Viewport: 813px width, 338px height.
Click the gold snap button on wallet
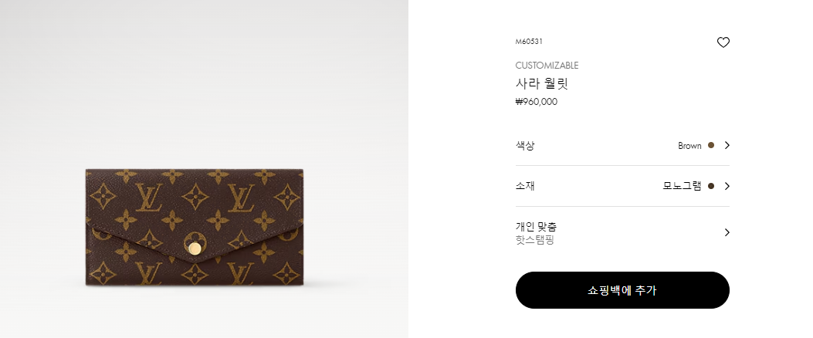pos(195,248)
